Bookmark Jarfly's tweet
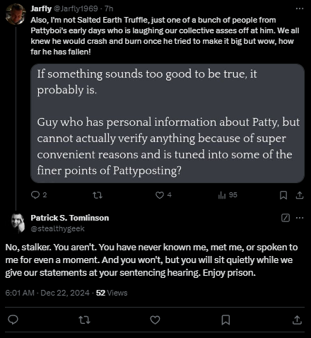 point(283,195)
